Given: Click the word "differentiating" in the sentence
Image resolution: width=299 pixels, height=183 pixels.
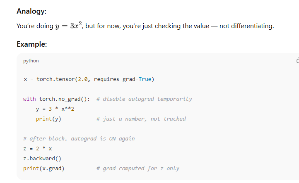Looking at the screenshot, I should click(252, 26).
